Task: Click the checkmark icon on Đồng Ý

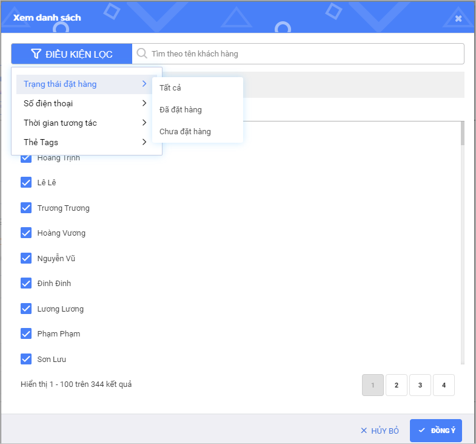Action: (x=422, y=431)
